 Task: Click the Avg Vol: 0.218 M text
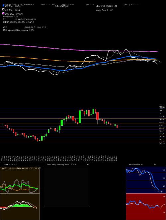coord(107,6)
